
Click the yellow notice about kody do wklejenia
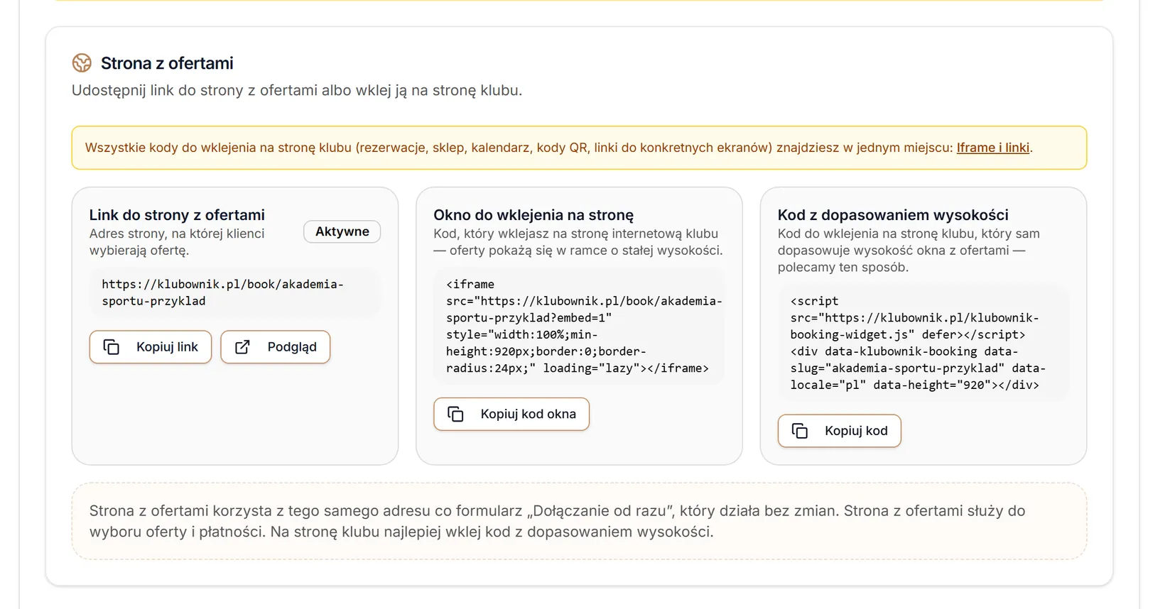(x=579, y=148)
